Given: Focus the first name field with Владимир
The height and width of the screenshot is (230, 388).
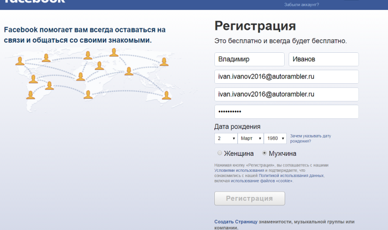Looking at the screenshot, I should 249,59.
